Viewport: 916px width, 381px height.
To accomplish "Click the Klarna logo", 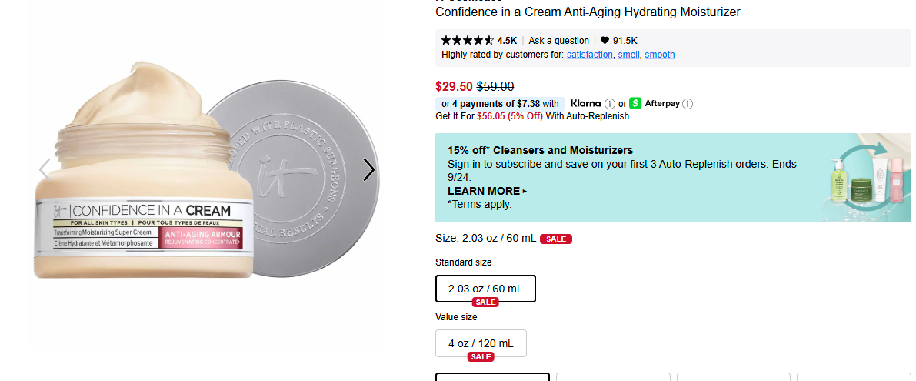I will point(585,103).
